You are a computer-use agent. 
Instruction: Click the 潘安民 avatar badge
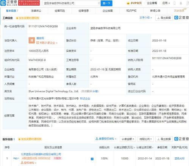[x=32, y=40]
